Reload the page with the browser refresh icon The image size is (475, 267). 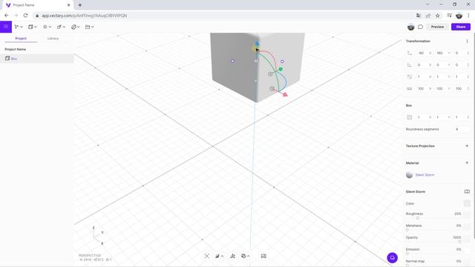25,16
